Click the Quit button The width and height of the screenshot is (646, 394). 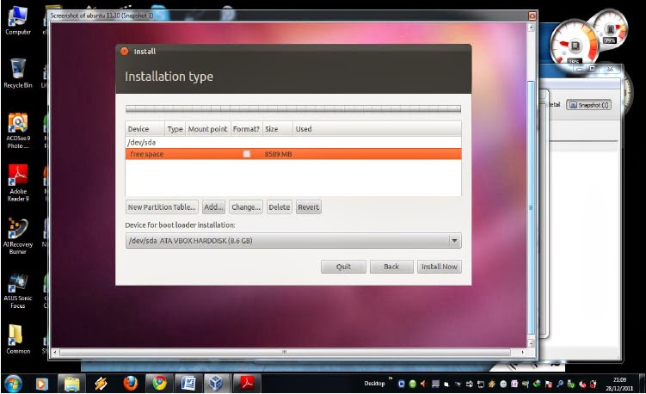pyautogui.click(x=343, y=267)
